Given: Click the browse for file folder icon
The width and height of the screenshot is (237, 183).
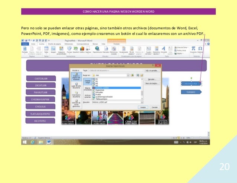Looking at the screenshot, I should click(142, 75).
